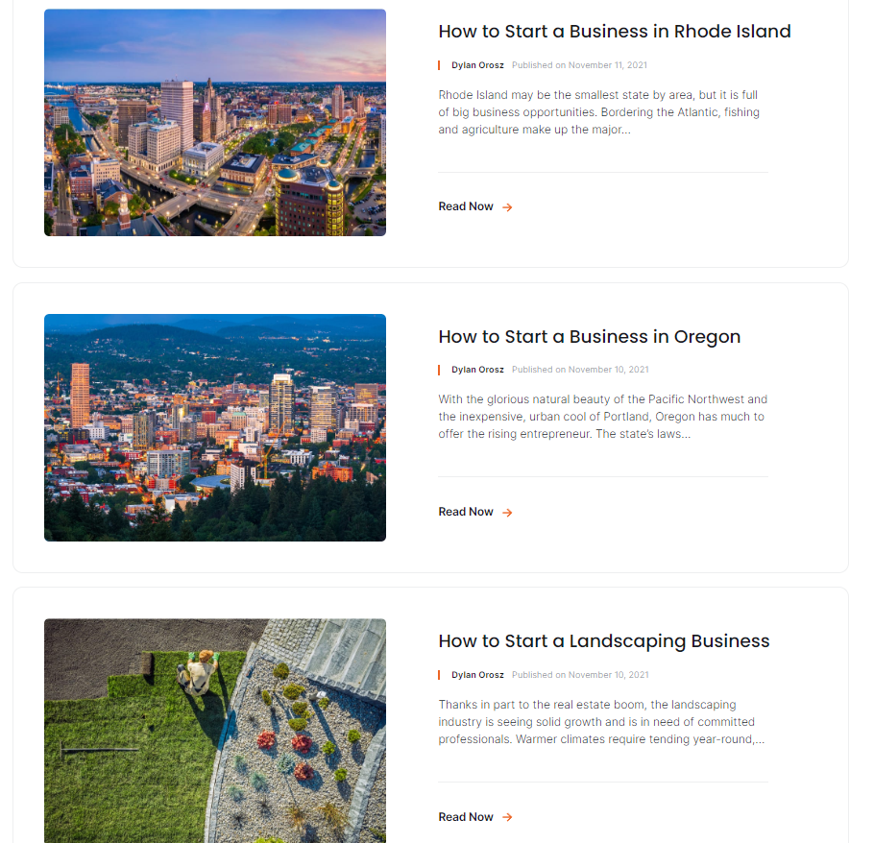Click the arrow icon beside Landscaping Read Now
874x843 pixels.
click(507, 817)
